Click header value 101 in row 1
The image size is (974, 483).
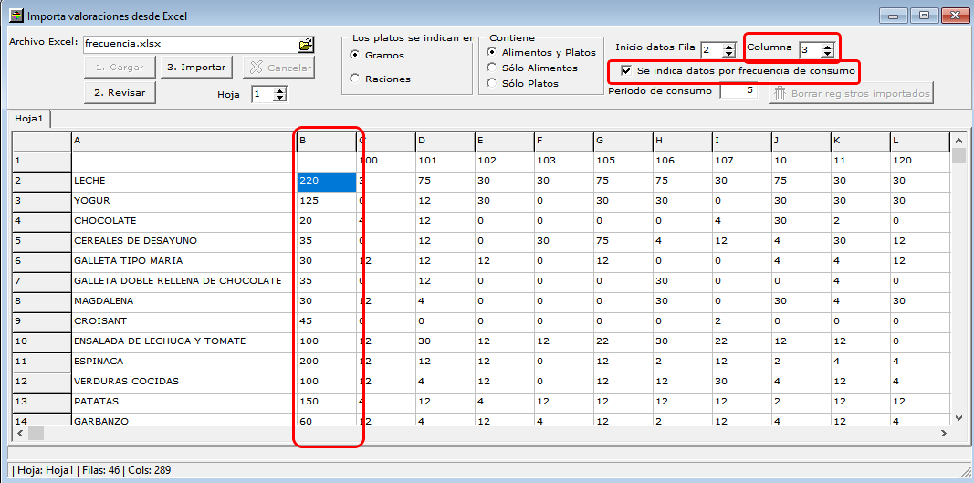click(445, 161)
